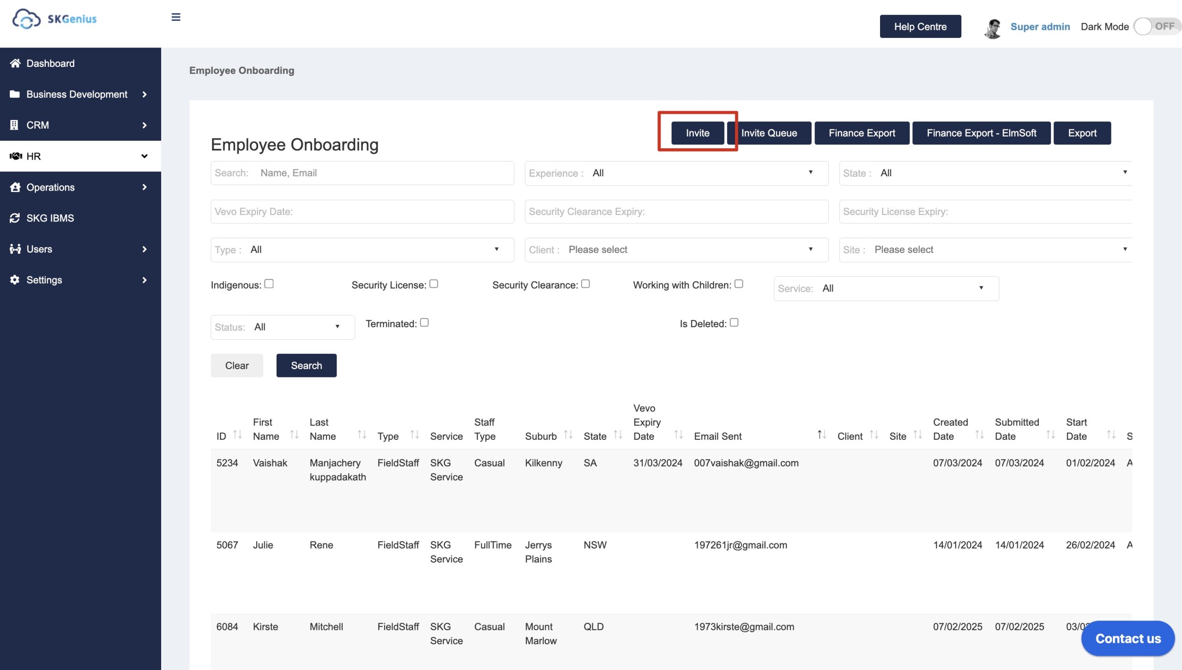The width and height of the screenshot is (1182, 670).
Task: Check the Indigenous checkbox
Action: click(x=269, y=284)
